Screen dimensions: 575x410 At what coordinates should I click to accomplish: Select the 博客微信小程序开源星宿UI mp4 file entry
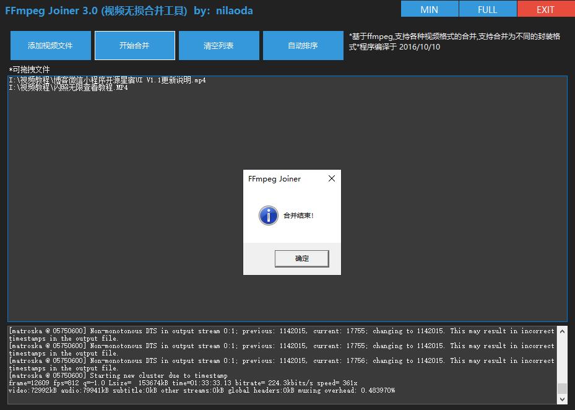107,81
